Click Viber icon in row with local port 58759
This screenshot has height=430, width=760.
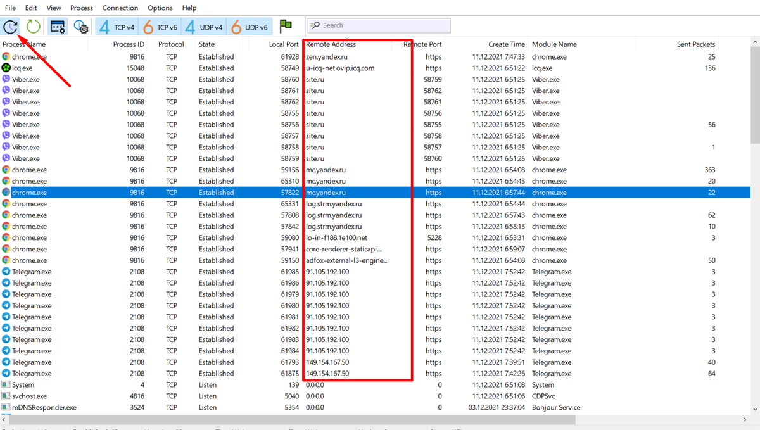(x=6, y=158)
